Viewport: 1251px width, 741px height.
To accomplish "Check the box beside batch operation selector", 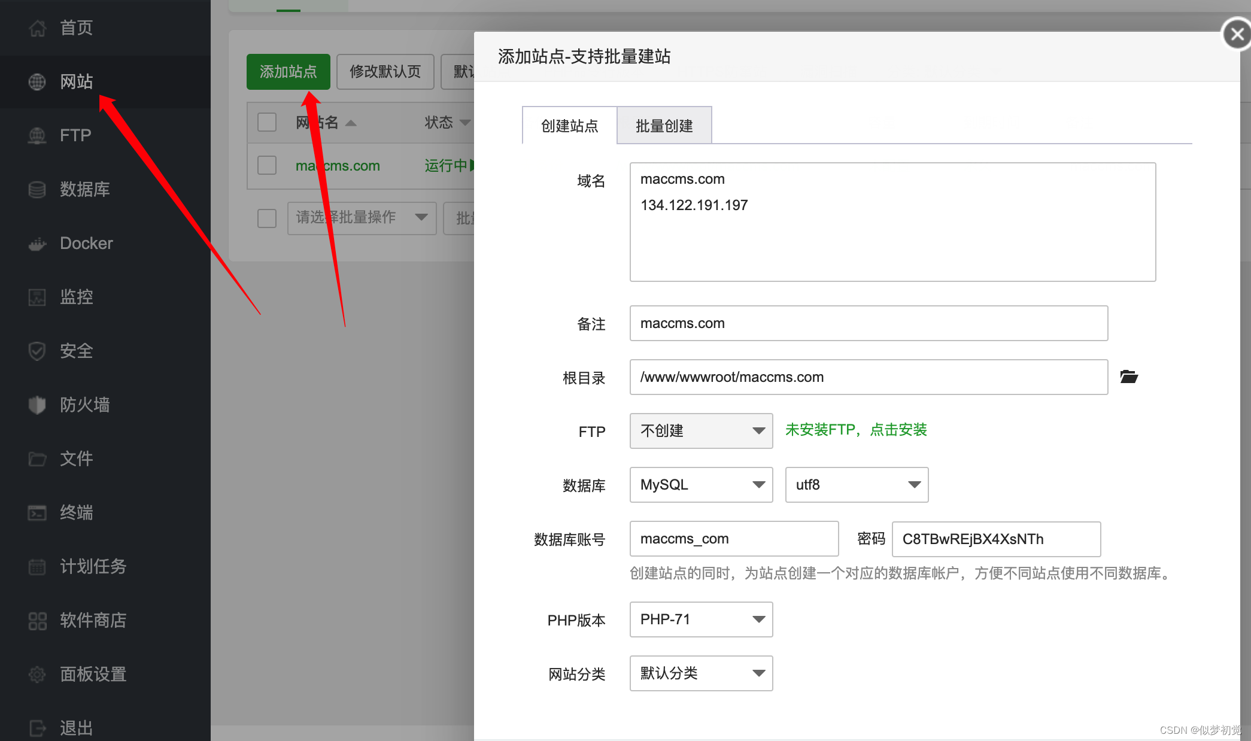I will click(x=267, y=218).
